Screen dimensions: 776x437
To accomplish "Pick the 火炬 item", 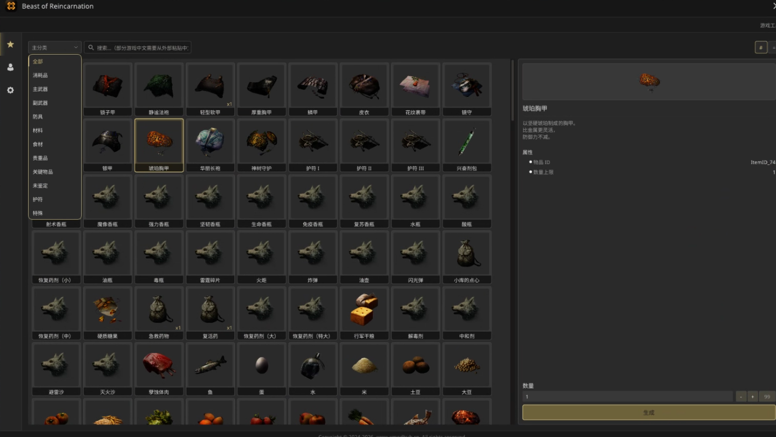I will pyautogui.click(x=261, y=257).
